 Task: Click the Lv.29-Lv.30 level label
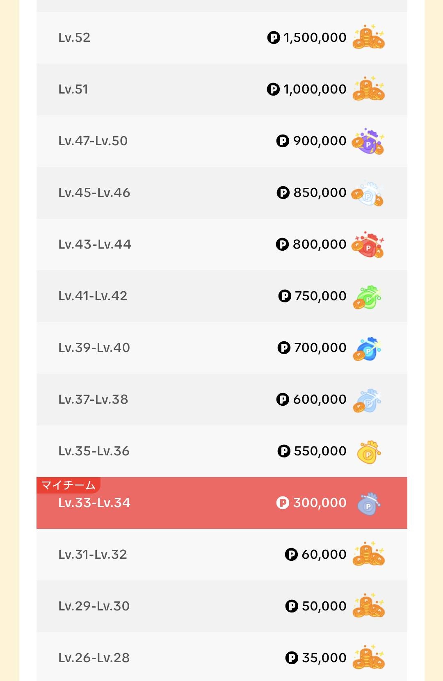94,606
